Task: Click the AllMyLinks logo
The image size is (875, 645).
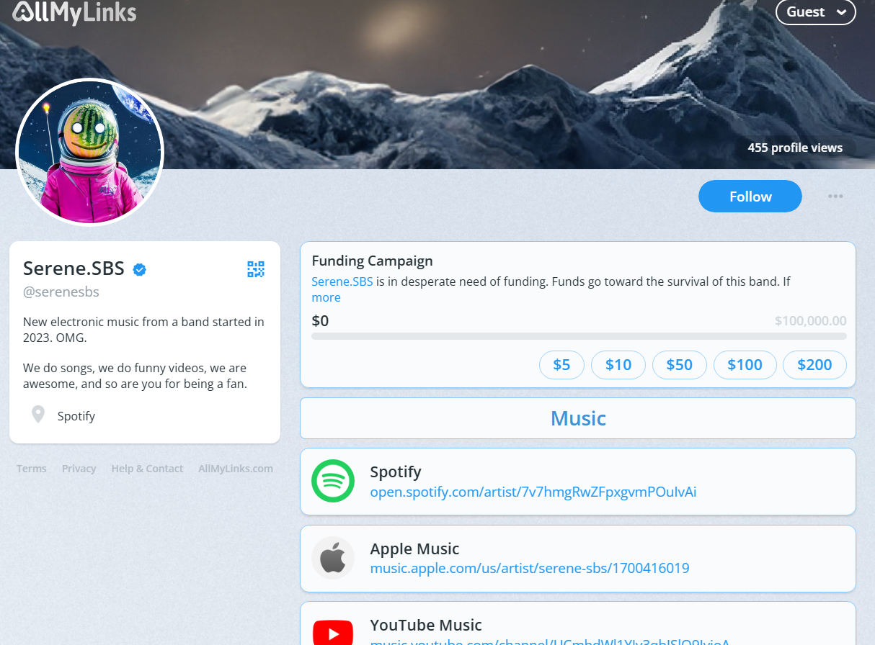Action: click(74, 12)
